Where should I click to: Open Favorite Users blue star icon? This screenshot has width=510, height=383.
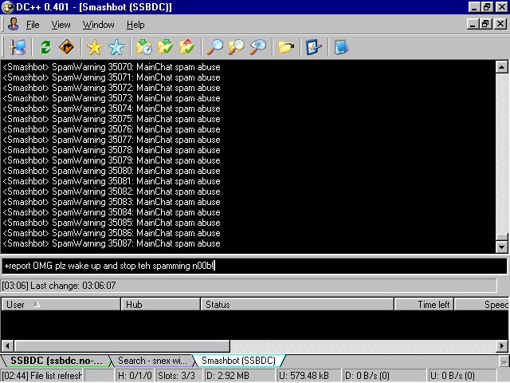tap(116, 48)
